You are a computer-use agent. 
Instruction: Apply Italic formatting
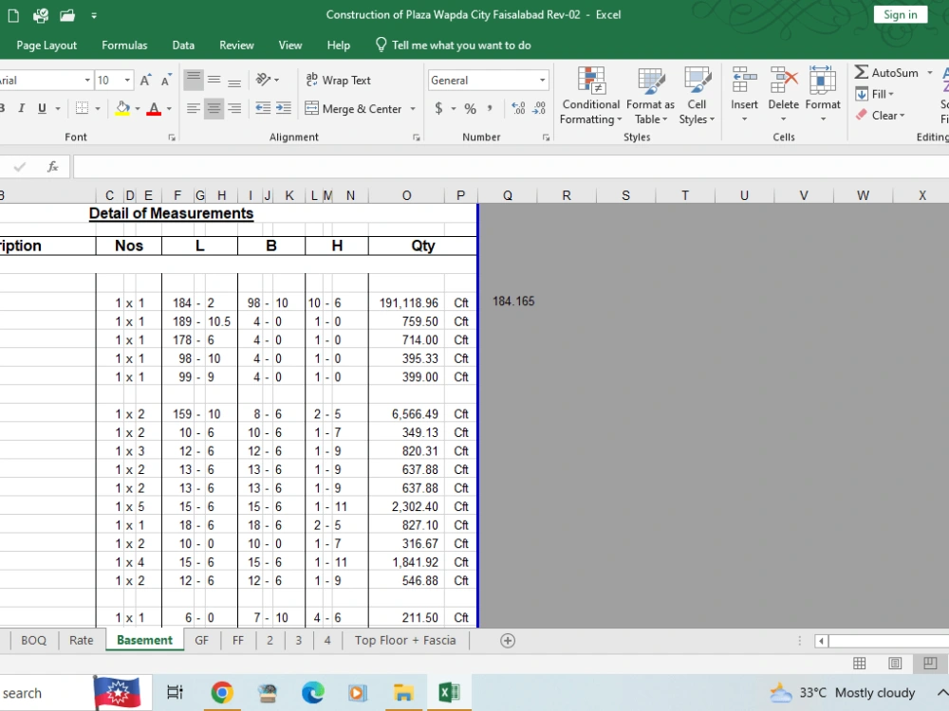[x=21, y=108]
